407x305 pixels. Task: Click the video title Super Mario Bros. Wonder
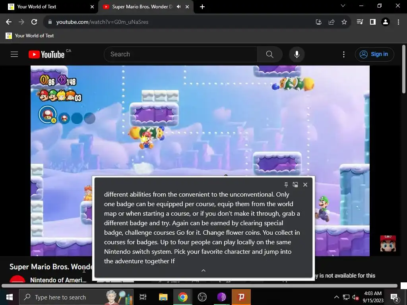[x=51, y=266]
